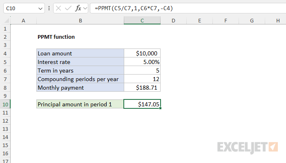Select the term value 5 cell
The width and height of the screenshot is (286, 163).
tap(142, 70)
